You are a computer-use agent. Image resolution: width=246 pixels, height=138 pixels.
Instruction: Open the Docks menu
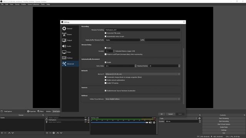pos(17,4)
